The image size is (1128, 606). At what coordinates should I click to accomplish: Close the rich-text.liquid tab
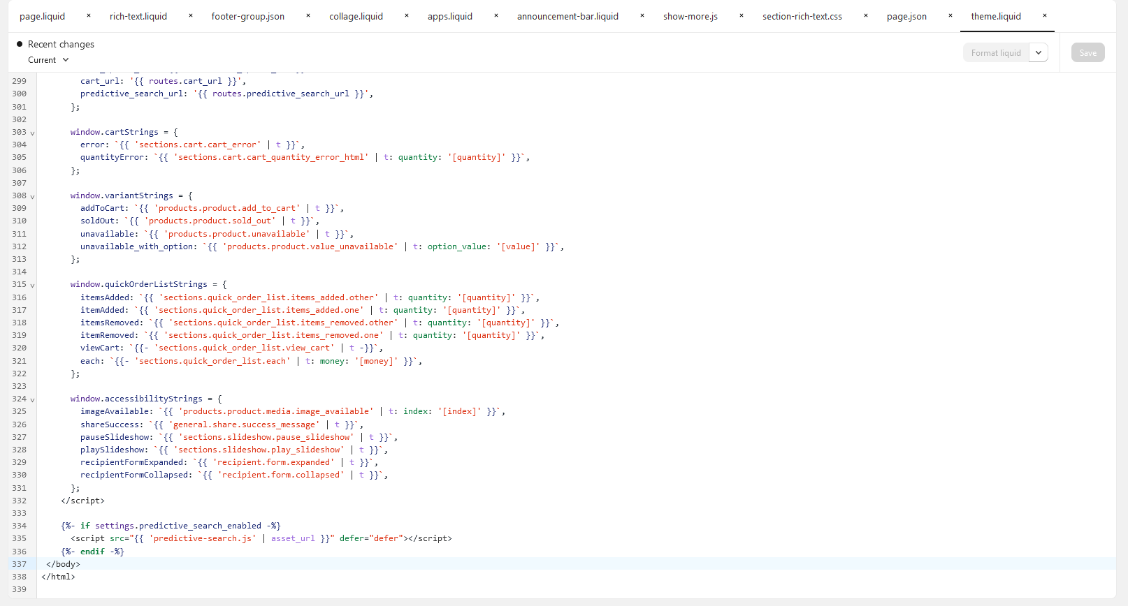tap(190, 16)
